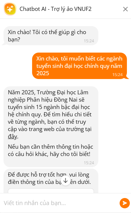The width and height of the screenshot is (131, 213).
Task: Click the 15:24 timestamp on greeting bubble
Action: tap(89, 41)
